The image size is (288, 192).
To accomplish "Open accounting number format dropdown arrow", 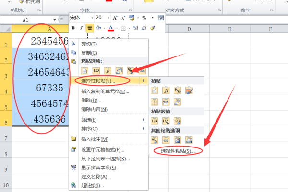I will coord(138,18).
